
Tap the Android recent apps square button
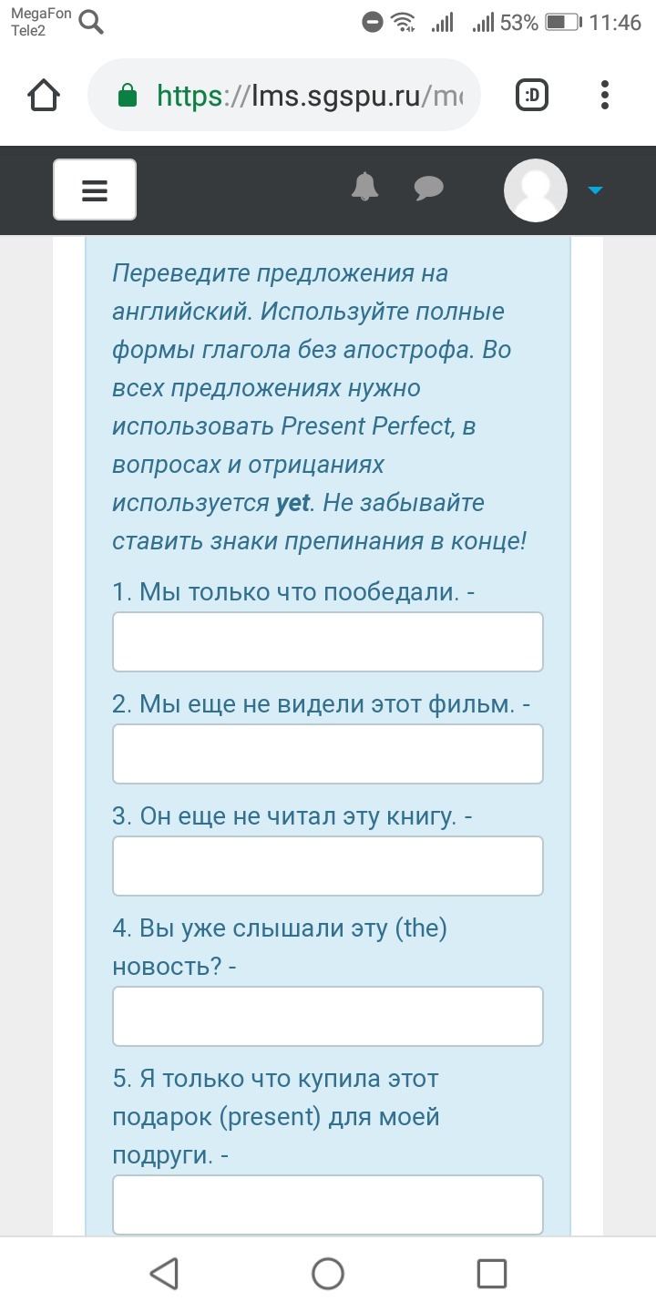[492, 1274]
